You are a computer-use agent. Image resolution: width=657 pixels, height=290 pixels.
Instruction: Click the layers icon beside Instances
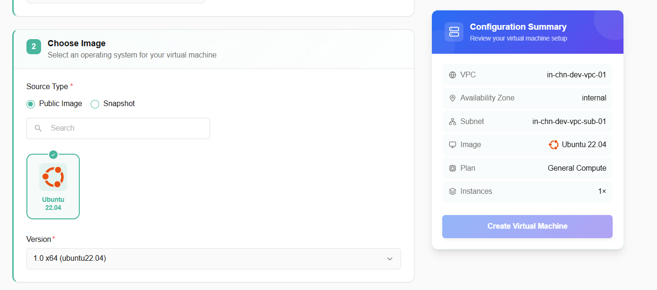click(x=453, y=191)
